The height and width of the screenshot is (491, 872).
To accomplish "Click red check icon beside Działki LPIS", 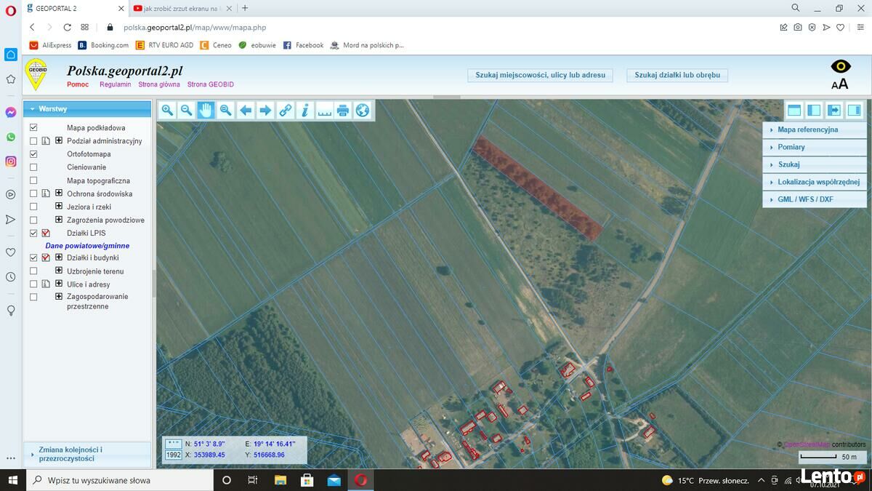I will click(x=46, y=233).
